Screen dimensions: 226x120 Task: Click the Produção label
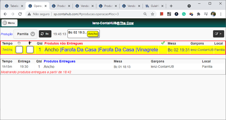[x=6, y=34]
